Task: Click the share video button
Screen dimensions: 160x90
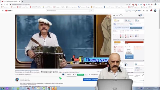Action: 93,74
